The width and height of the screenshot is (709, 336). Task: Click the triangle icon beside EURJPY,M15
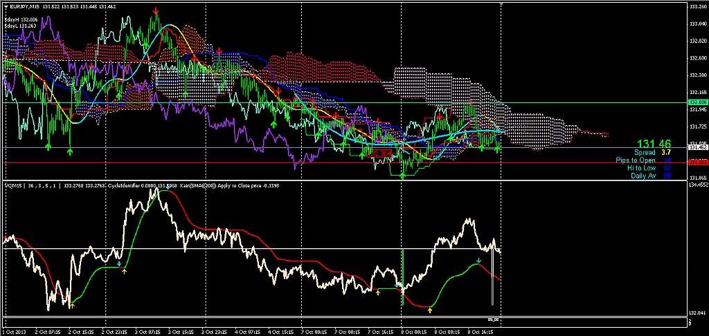(6, 6)
